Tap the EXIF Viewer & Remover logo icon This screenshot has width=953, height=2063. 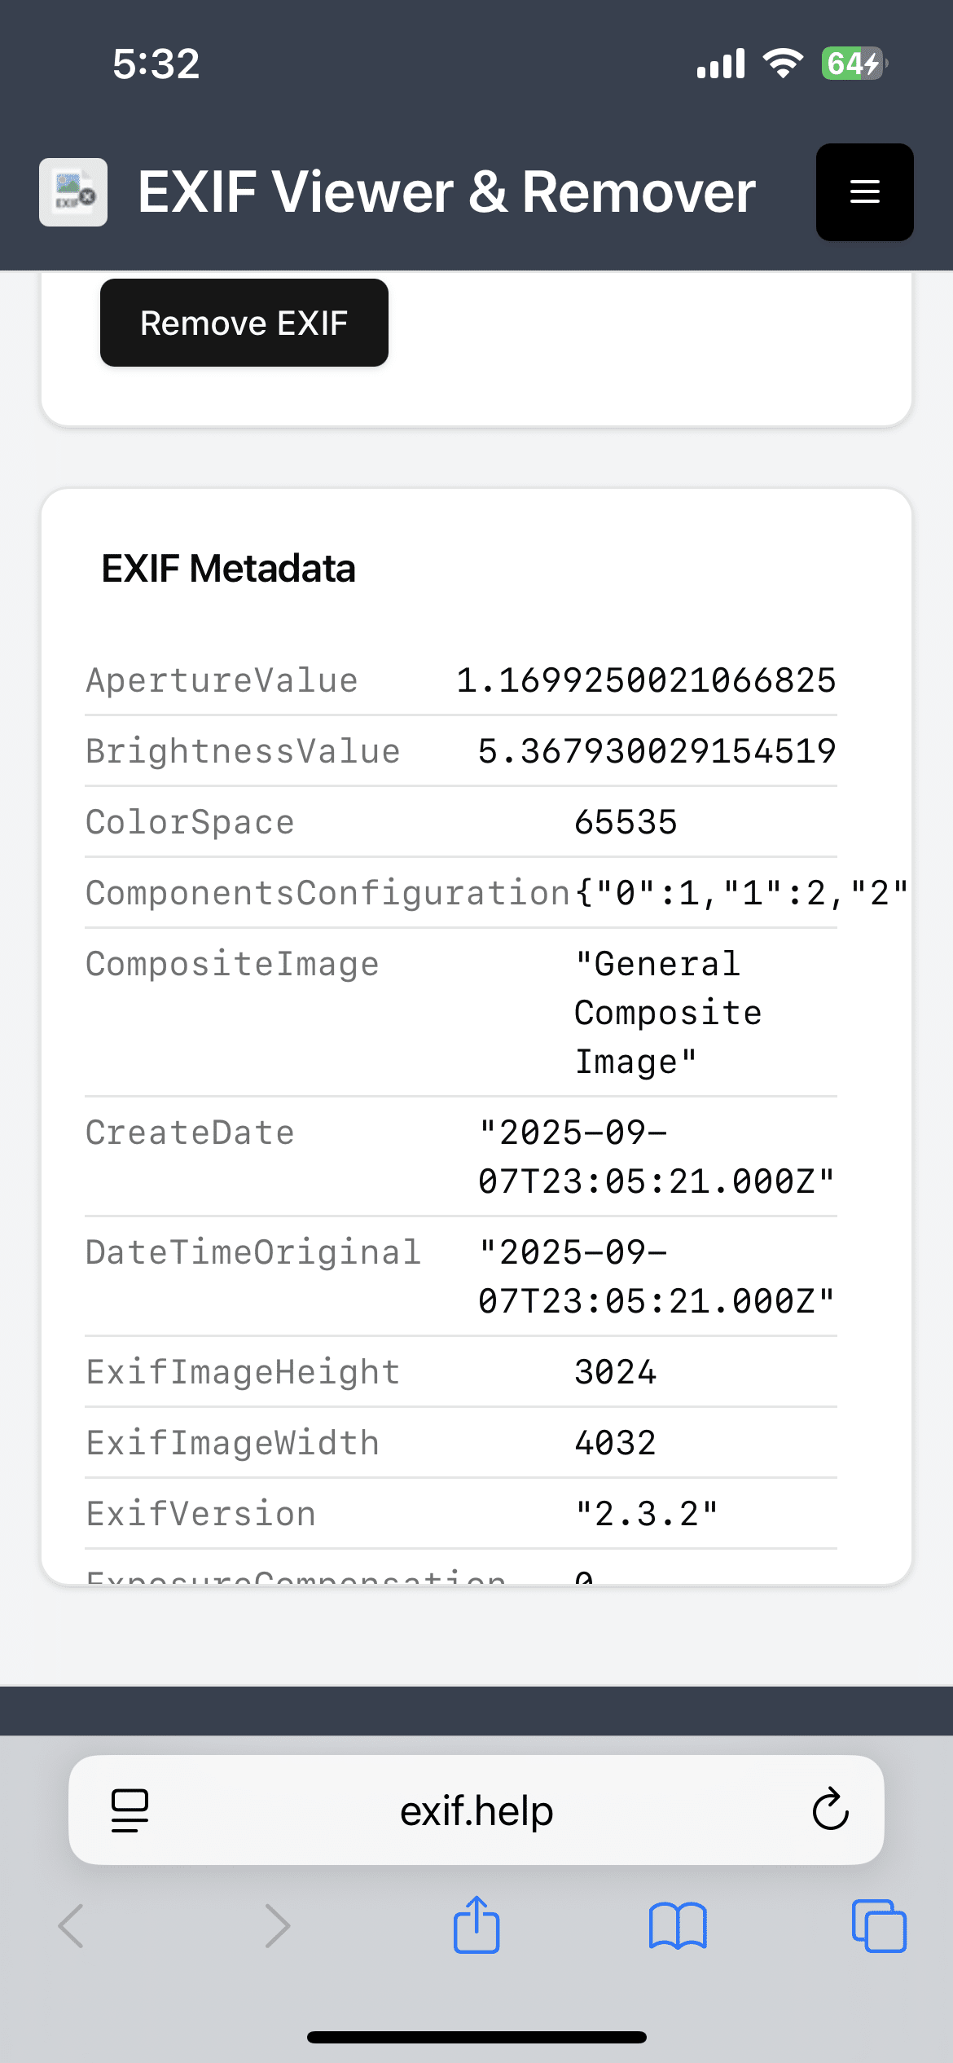(72, 192)
